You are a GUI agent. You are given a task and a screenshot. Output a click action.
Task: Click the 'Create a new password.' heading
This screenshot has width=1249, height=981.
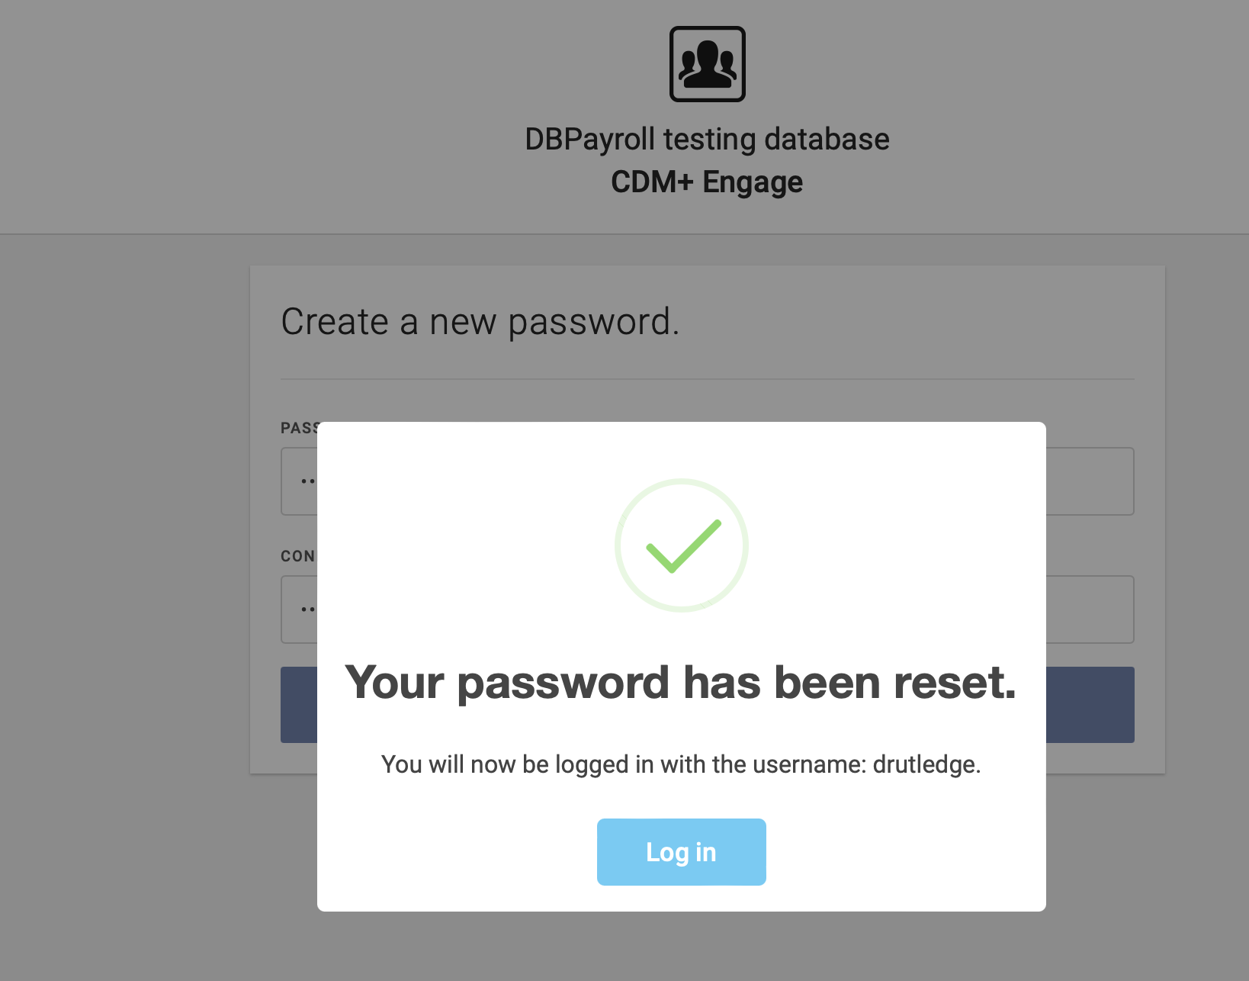click(480, 322)
